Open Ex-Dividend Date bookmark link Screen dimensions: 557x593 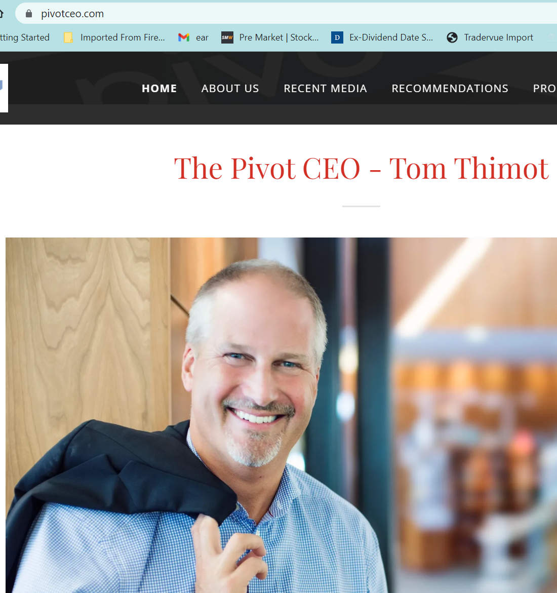click(x=391, y=37)
